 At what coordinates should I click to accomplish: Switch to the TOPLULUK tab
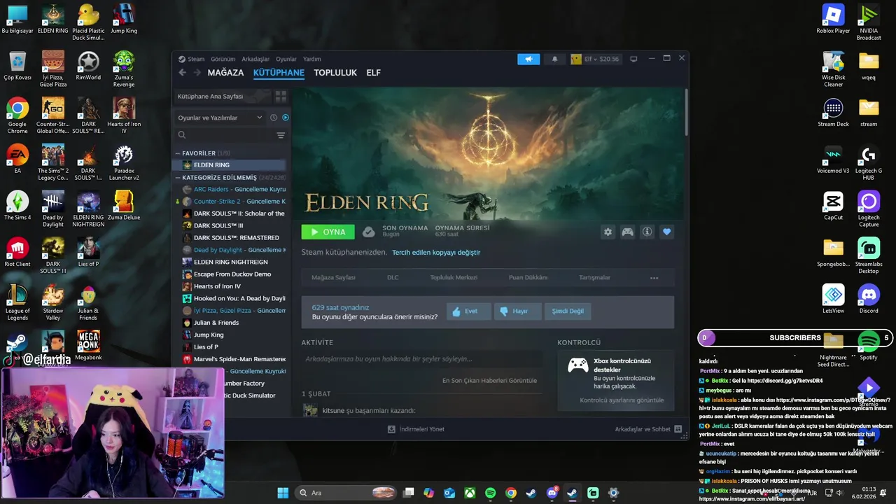point(335,73)
